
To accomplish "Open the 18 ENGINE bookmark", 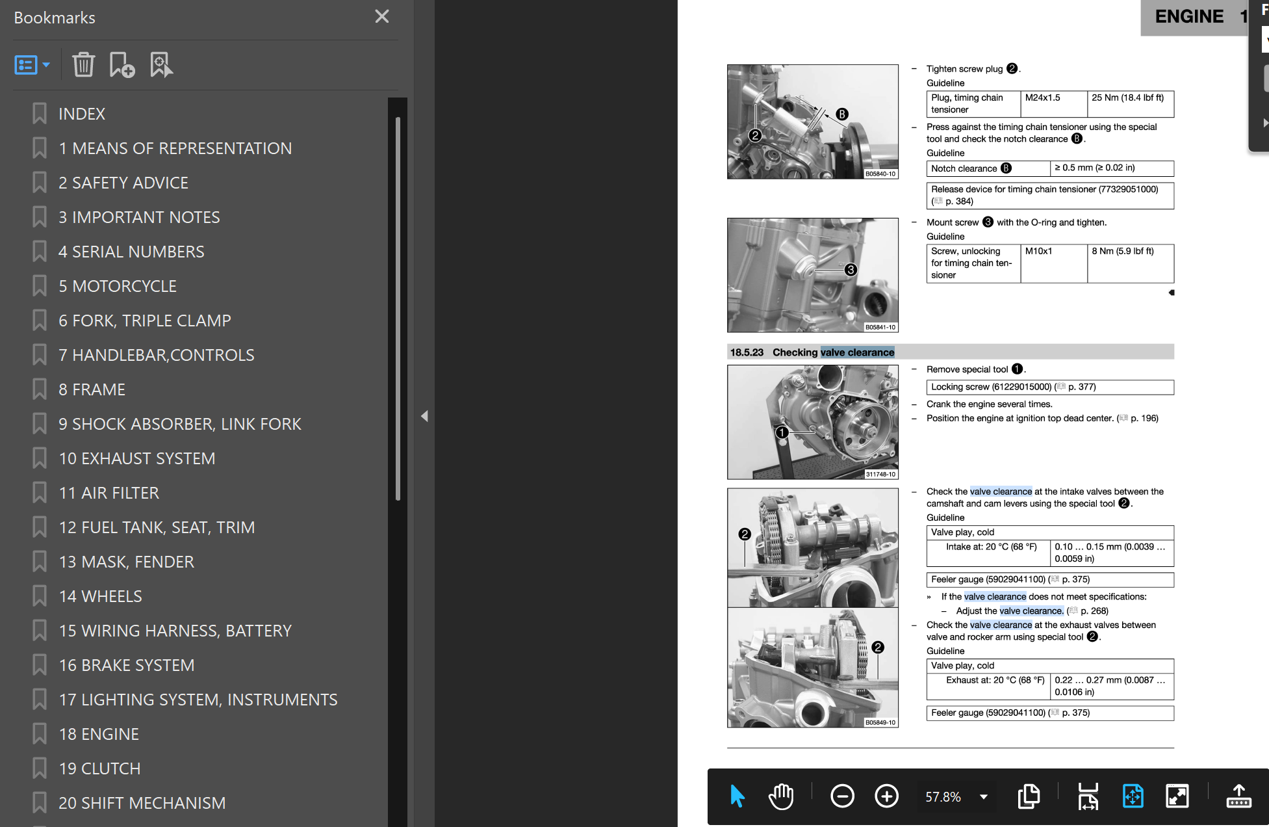I will click(x=99, y=734).
